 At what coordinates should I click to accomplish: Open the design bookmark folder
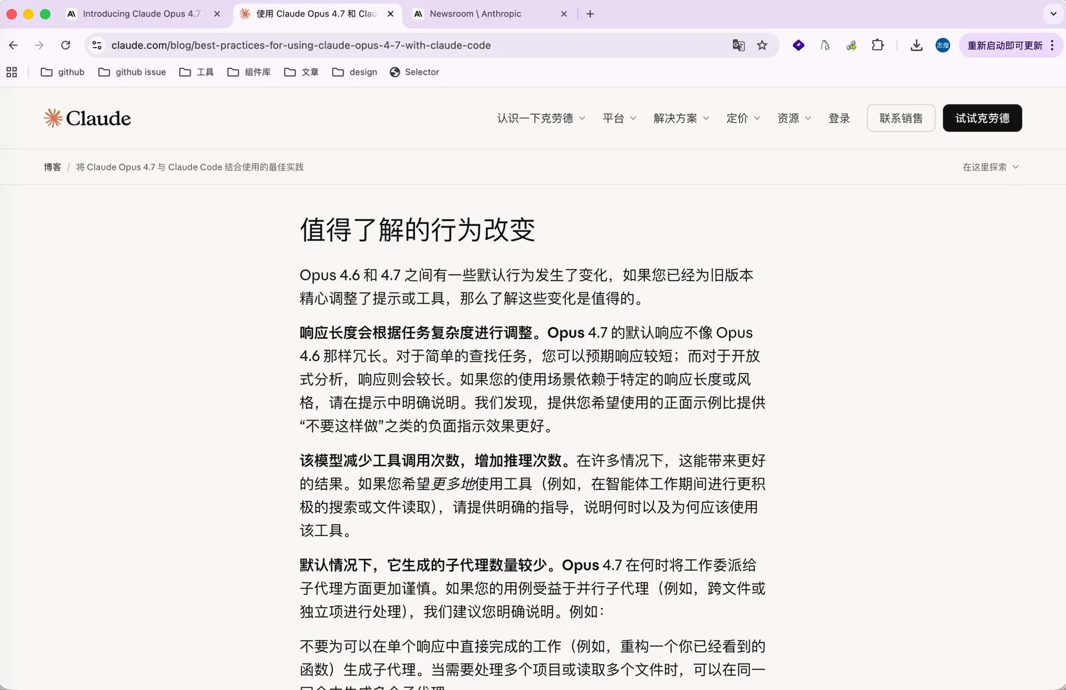354,72
